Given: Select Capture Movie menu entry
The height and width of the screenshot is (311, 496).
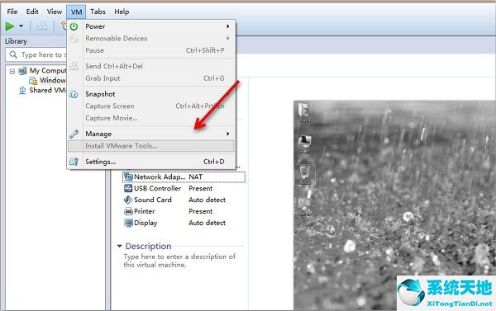Looking at the screenshot, I should 151,118.
